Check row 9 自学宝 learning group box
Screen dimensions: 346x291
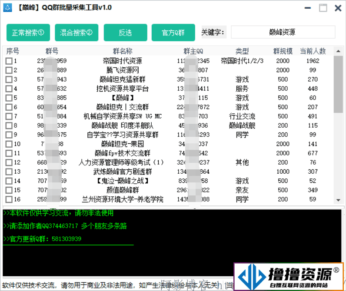(9, 135)
